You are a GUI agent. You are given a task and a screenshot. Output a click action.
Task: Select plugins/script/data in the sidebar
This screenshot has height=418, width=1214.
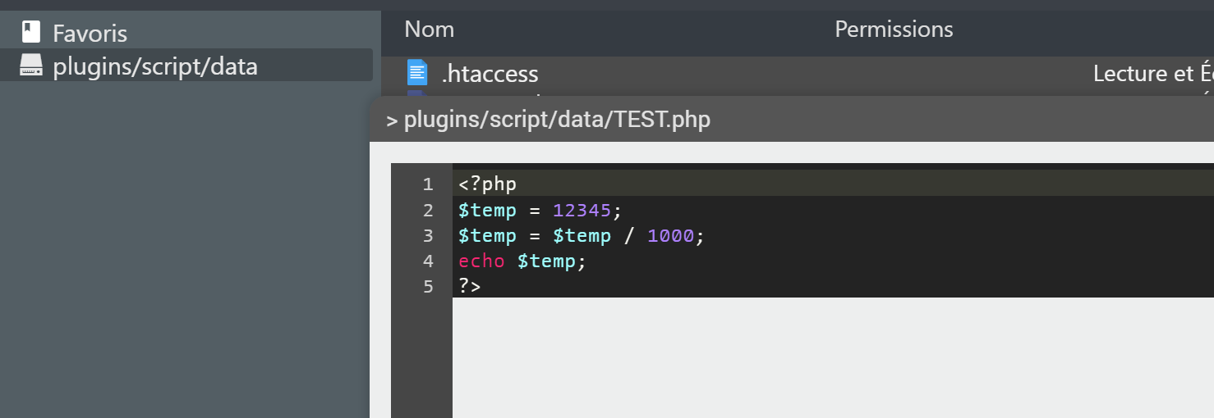pos(155,66)
